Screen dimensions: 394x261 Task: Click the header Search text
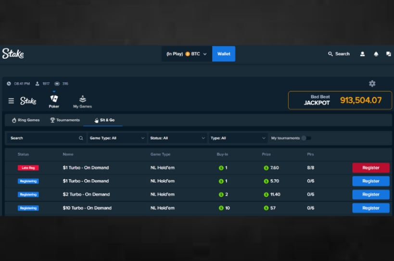[x=342, y=54]
